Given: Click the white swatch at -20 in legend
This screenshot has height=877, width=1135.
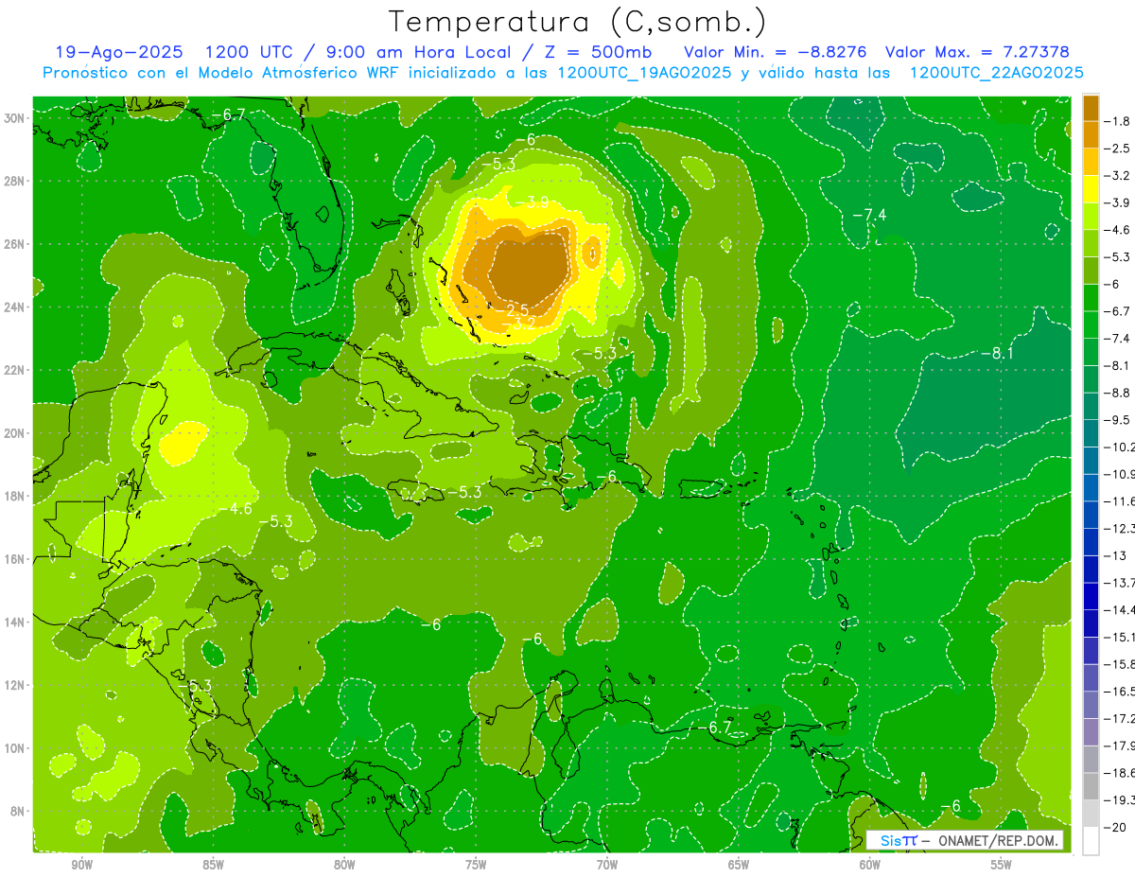Looking at the screenshot, I should 1091,840.
